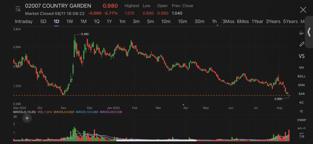Select the 1Q period tab
The width and height of the screenshot is (313, 144).
[97, 22]
